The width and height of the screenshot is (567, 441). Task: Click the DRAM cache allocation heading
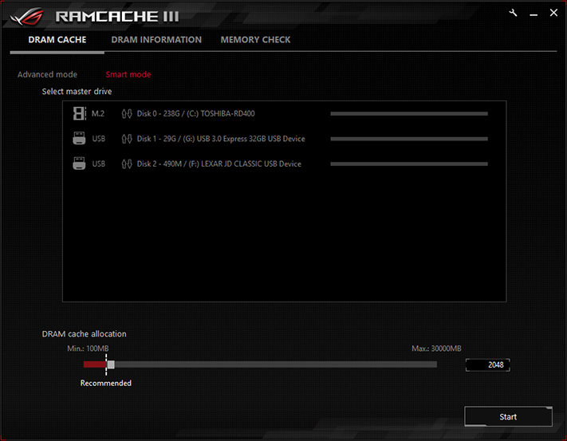point(85,334)
